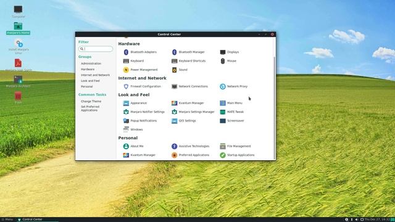
Task: Launch Kvantum Manager under Personal
Action: (x=139, y=155)
